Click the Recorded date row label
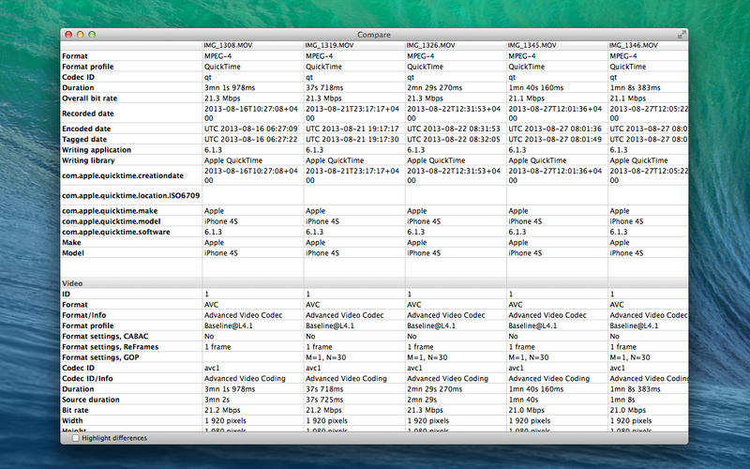The height and width of the screenshot is (469, 750). (88, 113)
